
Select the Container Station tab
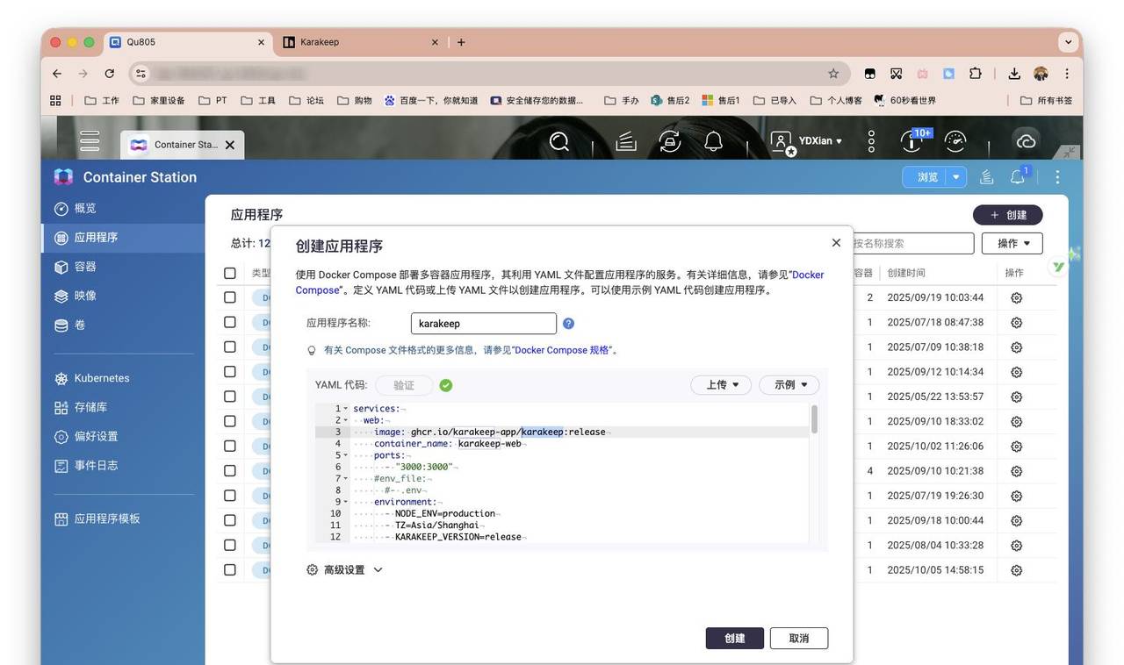point(180,144)
